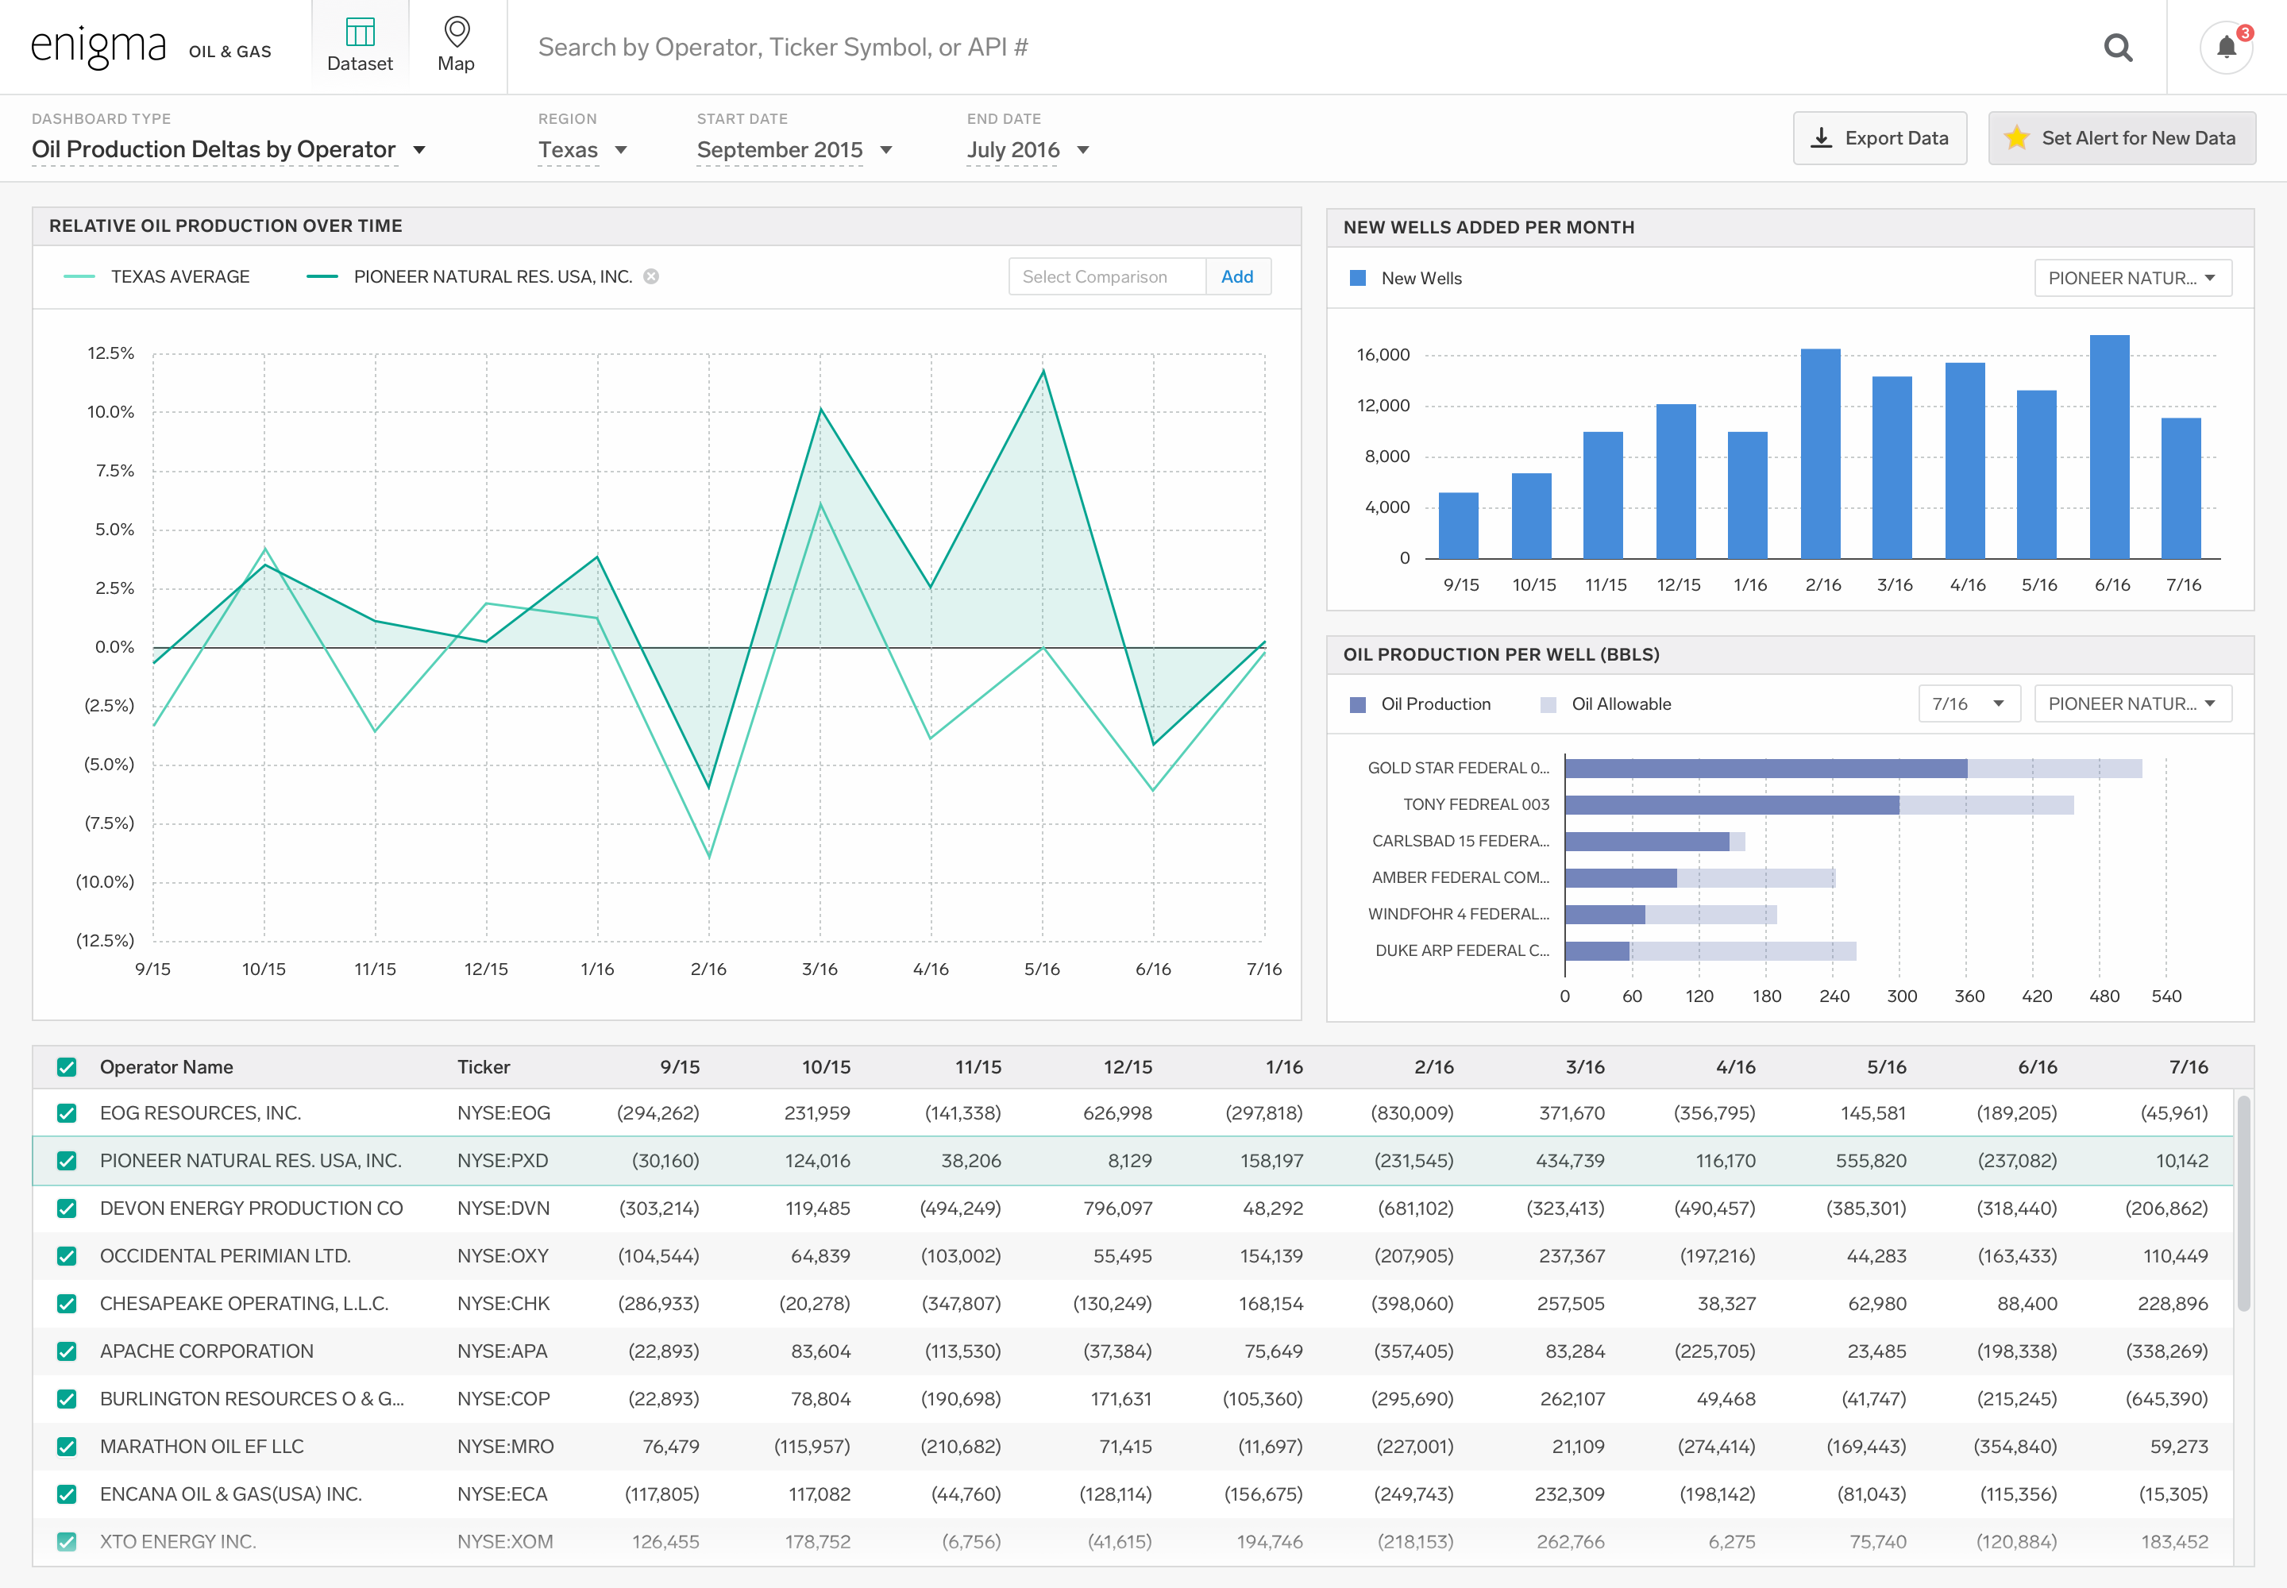Uncheck XTO Energy Inc. row
The height and width of the screenshot is (1588, 2287).
pos(67,1542)
